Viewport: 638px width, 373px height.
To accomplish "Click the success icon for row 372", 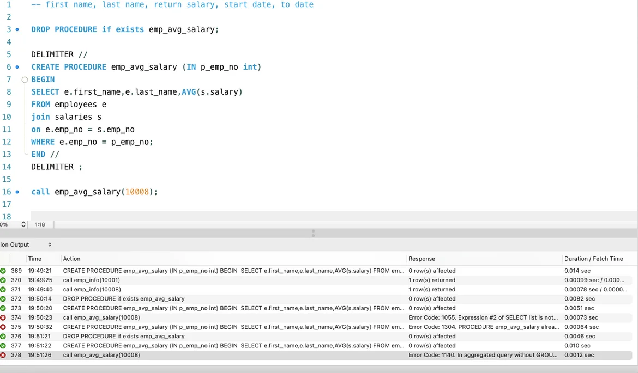I will click(3, 299).
